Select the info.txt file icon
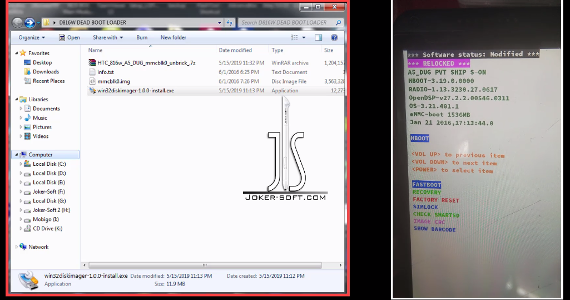The image size is (570, 300). (x=92, y=72)
